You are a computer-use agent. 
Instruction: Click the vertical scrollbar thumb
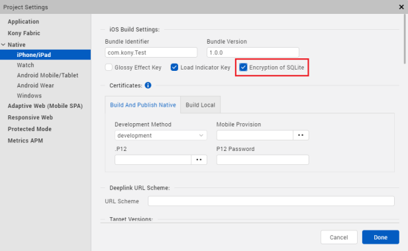coord(405,39)
